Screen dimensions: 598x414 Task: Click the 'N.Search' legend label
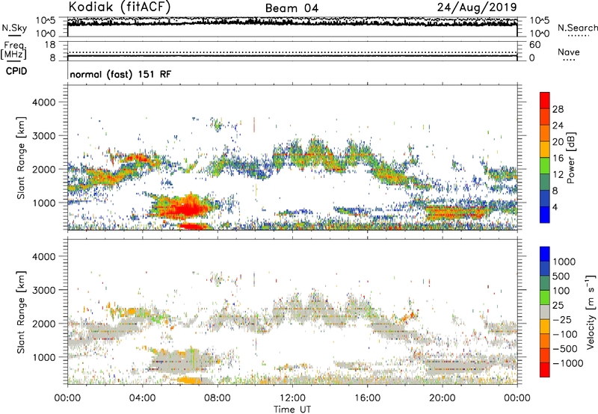pyautogui.click(x=577, y=28)
